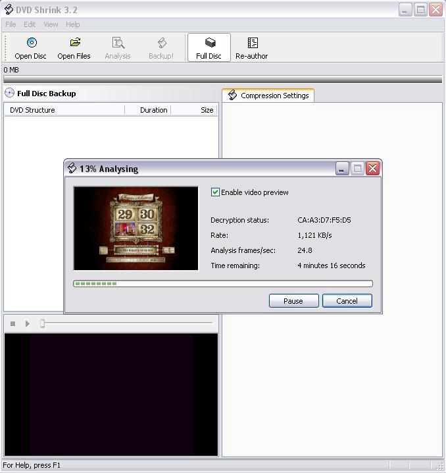446x473 pixels.
Task: Click the '1,121 KB/s' rate value
Action: (x=314, y=235)
